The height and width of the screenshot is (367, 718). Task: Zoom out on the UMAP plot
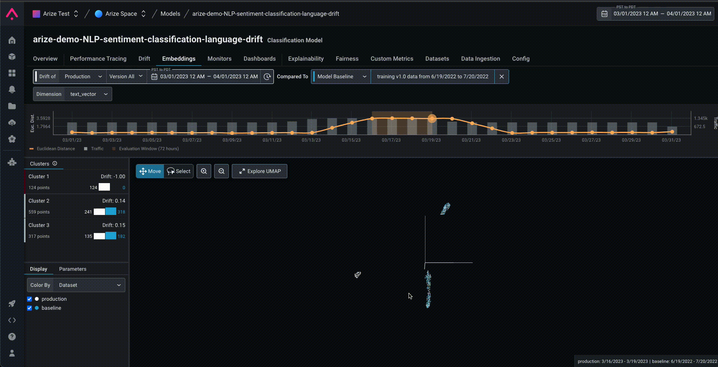(221, 171)
